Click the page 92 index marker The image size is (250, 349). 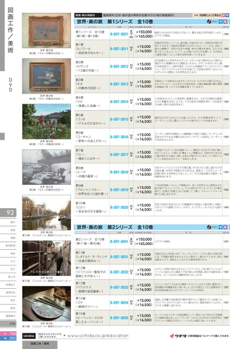point(8,212)
